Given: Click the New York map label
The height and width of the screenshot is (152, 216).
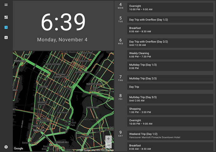Looking at the screenshot, I should 39,130.
